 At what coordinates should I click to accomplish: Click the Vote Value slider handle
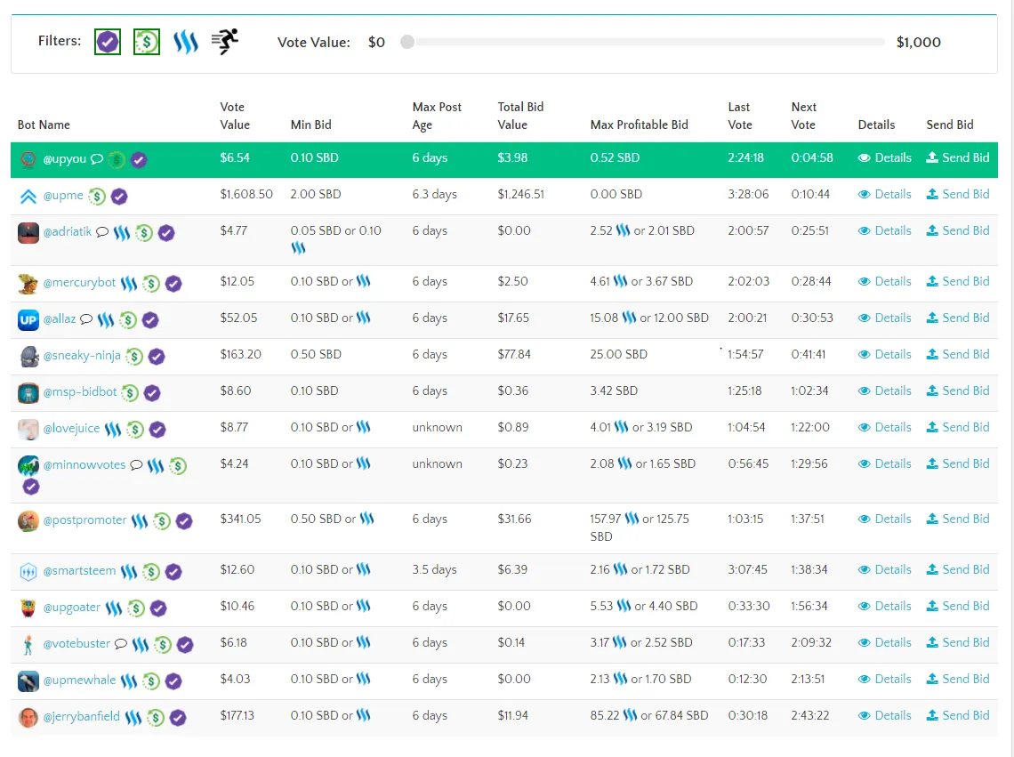[407, 42]
